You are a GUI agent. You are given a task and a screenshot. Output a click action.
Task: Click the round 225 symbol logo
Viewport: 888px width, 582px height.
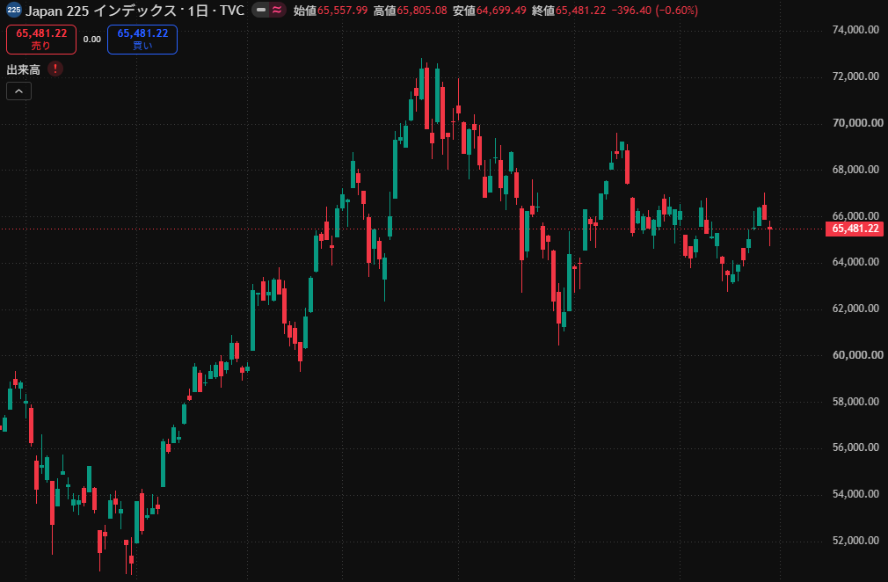13,11
